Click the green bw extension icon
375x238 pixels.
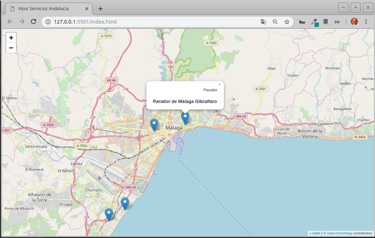click(302, 21)
